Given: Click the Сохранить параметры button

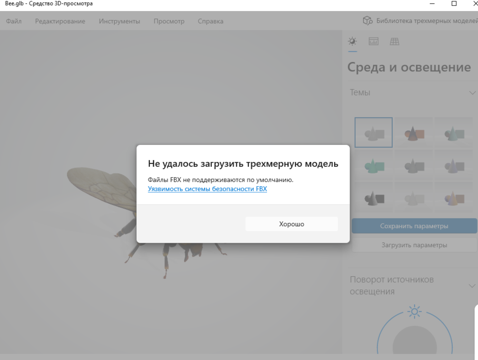Looking at the screenshot, I should 414,226.
